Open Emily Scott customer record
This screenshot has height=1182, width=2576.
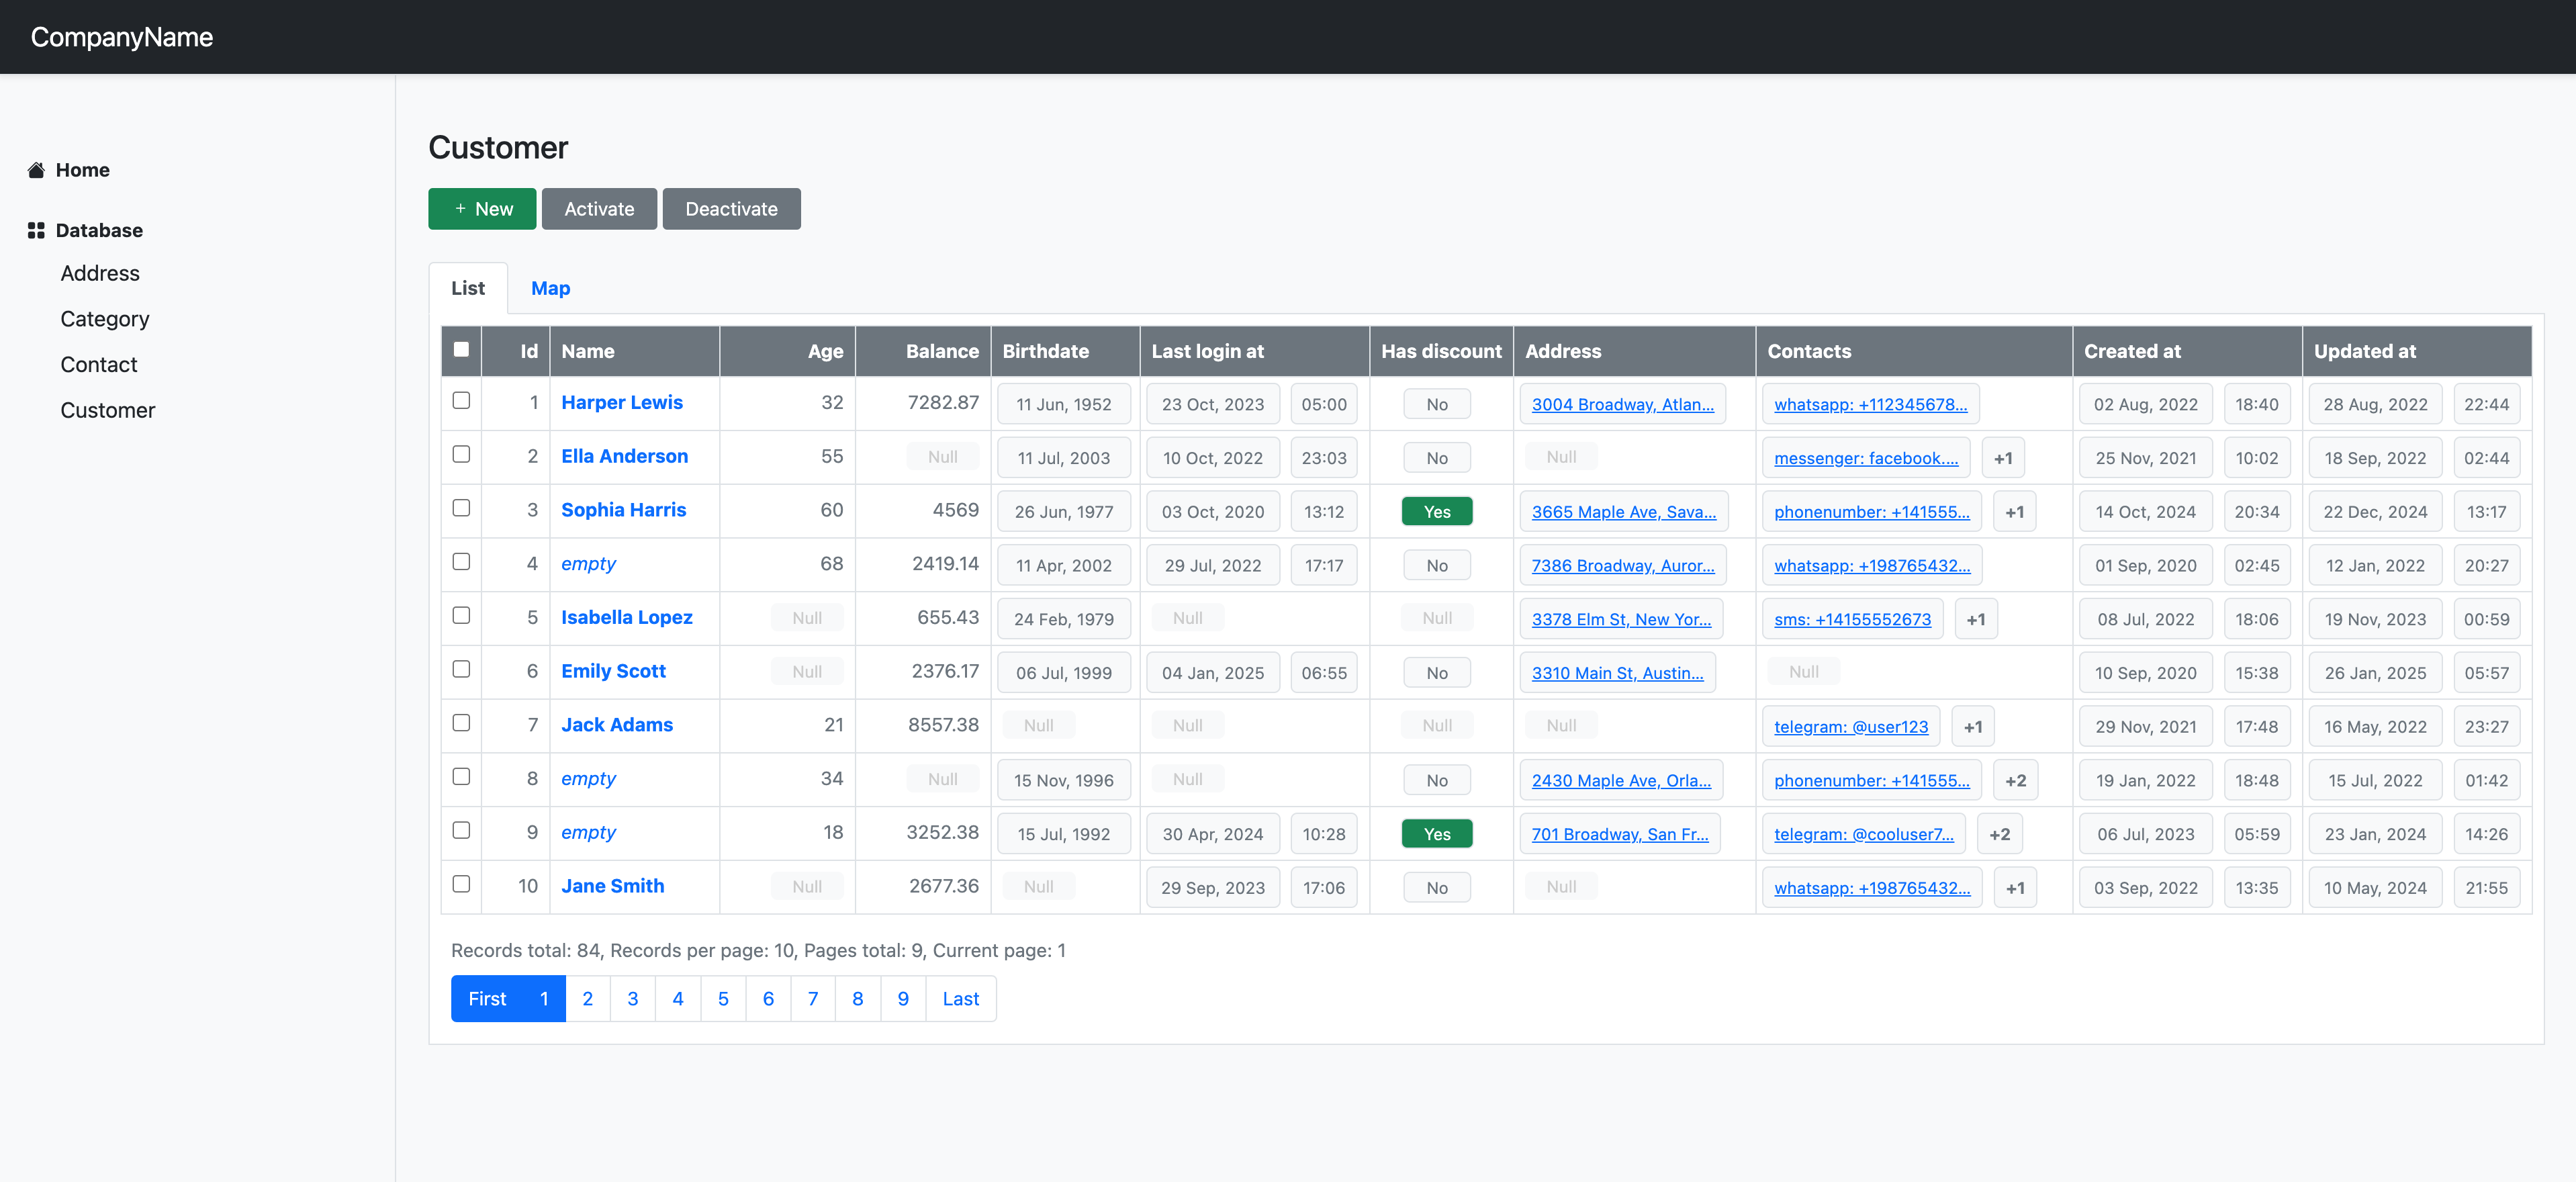[x=613, y=671]
